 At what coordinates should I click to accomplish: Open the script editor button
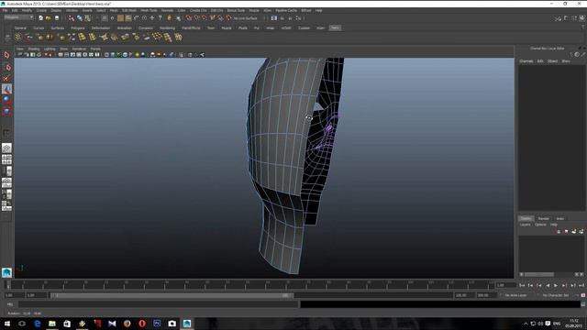pos(583,304)
